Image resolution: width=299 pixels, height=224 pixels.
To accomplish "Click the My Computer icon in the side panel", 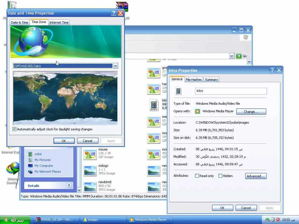I will pyautogui.click(x=30, y=166).
